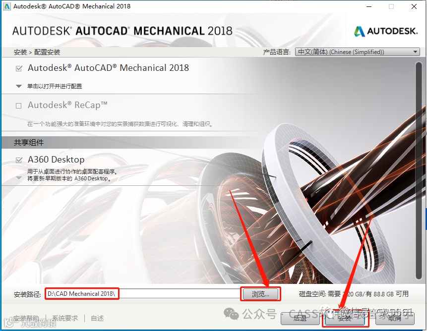
Task: Open the product language dropdown
Action: point(357,52)
